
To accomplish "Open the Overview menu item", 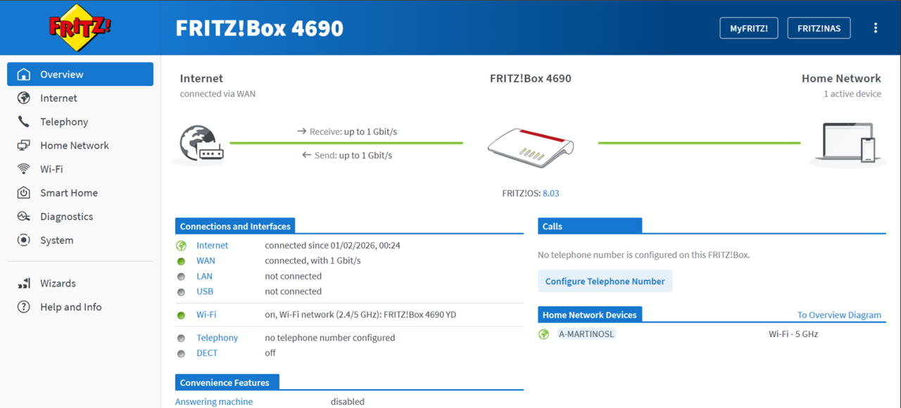I will click(80, 75).
